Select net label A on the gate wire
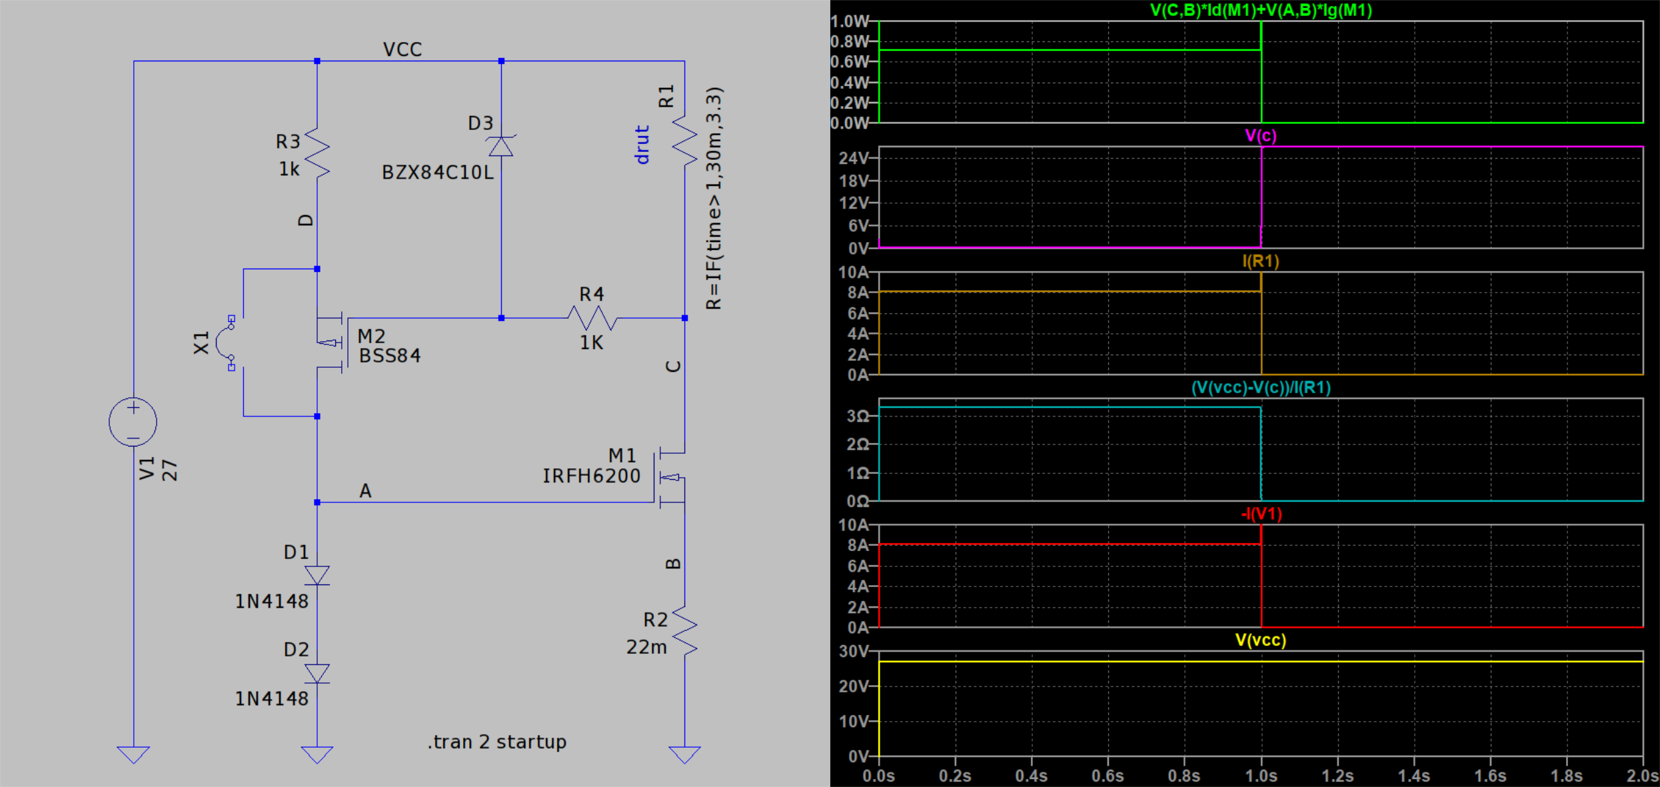This screenshot has width=1660, height=787. click(365, 491)
